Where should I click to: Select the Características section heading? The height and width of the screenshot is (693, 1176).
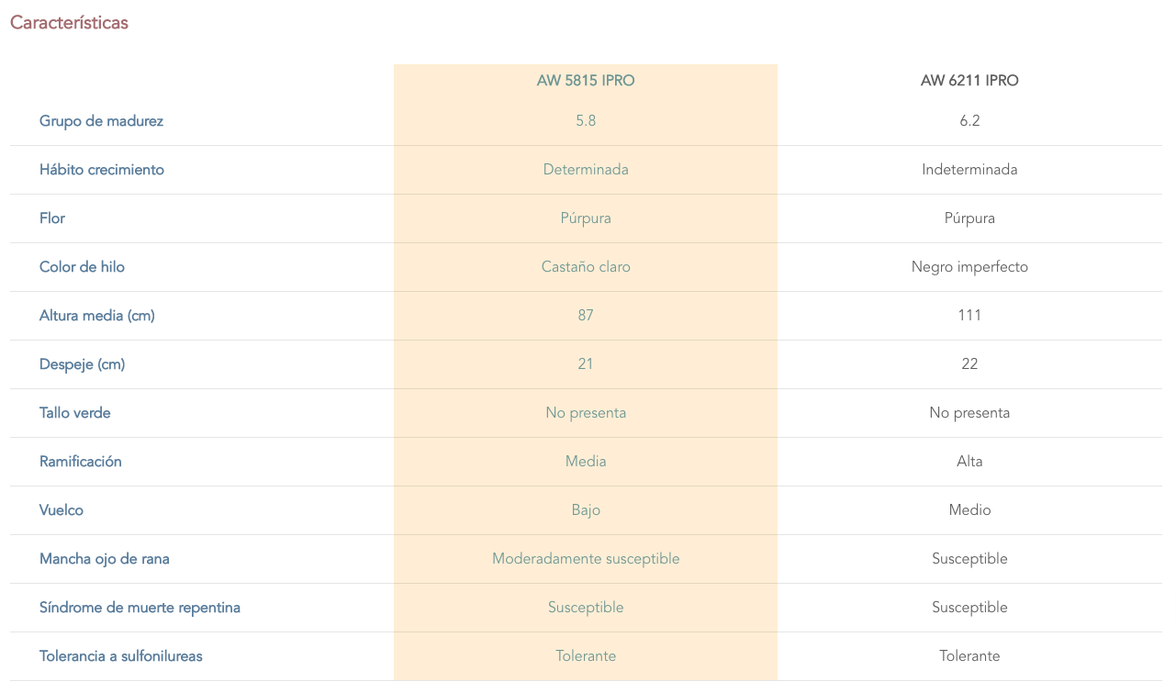tap(69, 23)
